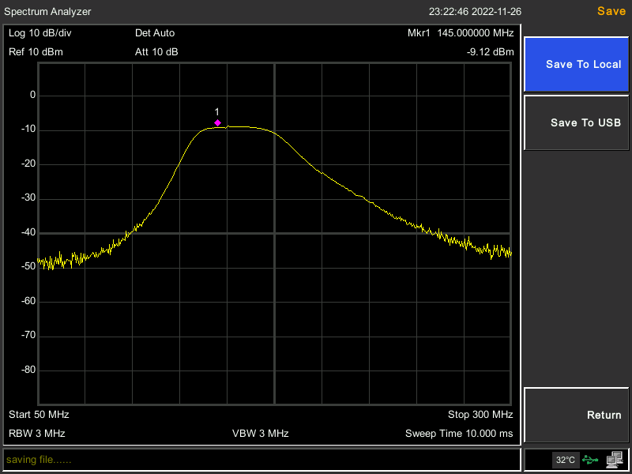
Task: Click the network computers status icon
Action: pos(615,459)
